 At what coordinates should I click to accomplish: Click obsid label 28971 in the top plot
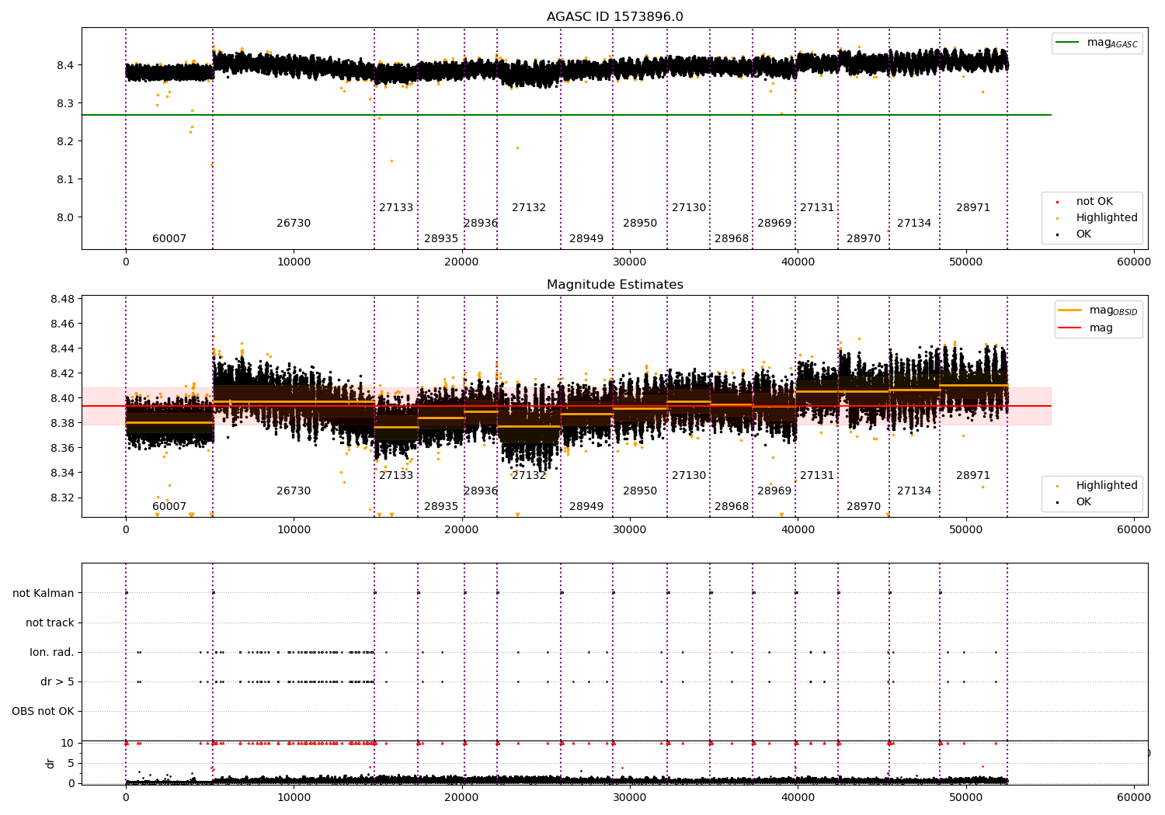pyautogui.click(x=973, y=208)
